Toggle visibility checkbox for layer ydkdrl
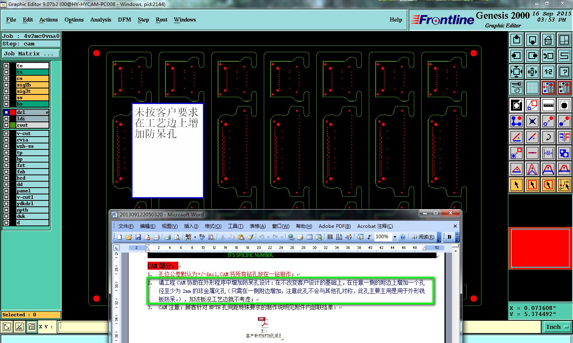This screenshot has width=573, height=343. tap(6, 204)
